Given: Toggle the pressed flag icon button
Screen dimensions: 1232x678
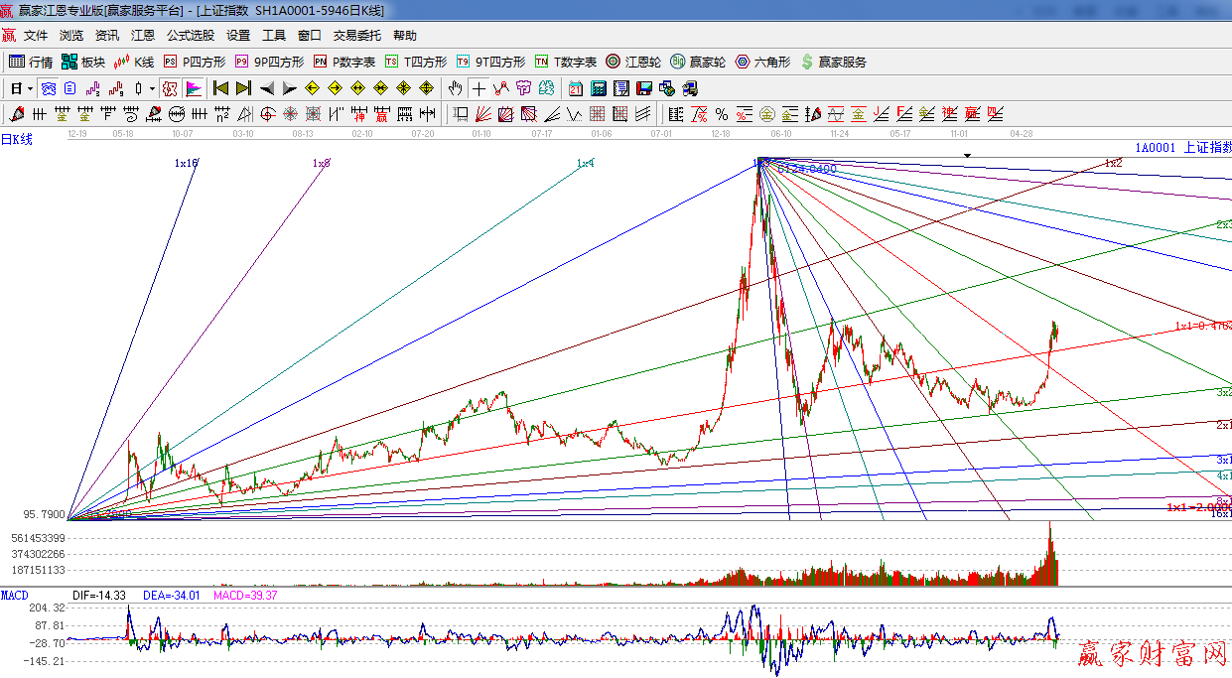Looking at the screenshot, I should click(193, 88).
